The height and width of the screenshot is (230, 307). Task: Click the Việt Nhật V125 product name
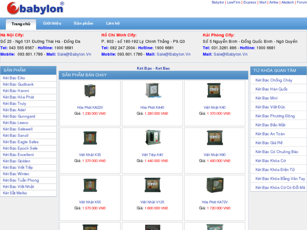pos(152,202)
